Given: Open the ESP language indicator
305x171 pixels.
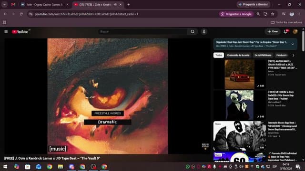Looking at the screenshot, I should tap(274, 167).
